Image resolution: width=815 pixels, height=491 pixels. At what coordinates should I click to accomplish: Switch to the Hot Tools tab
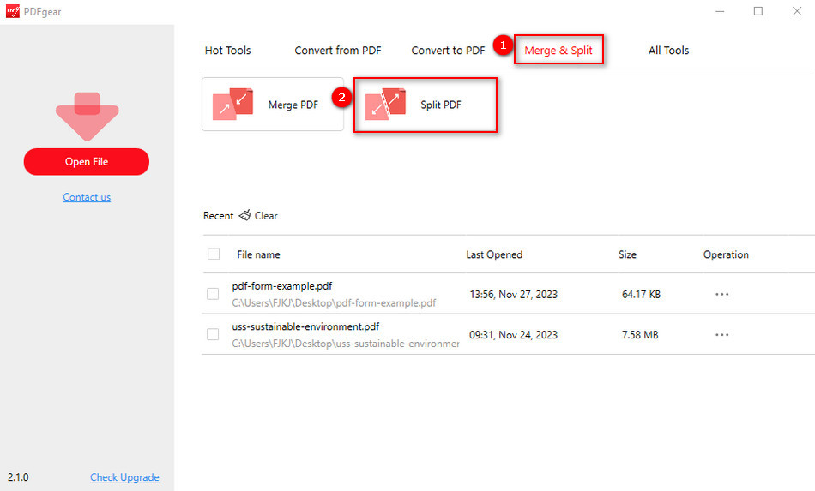click(x=227, y=51)
